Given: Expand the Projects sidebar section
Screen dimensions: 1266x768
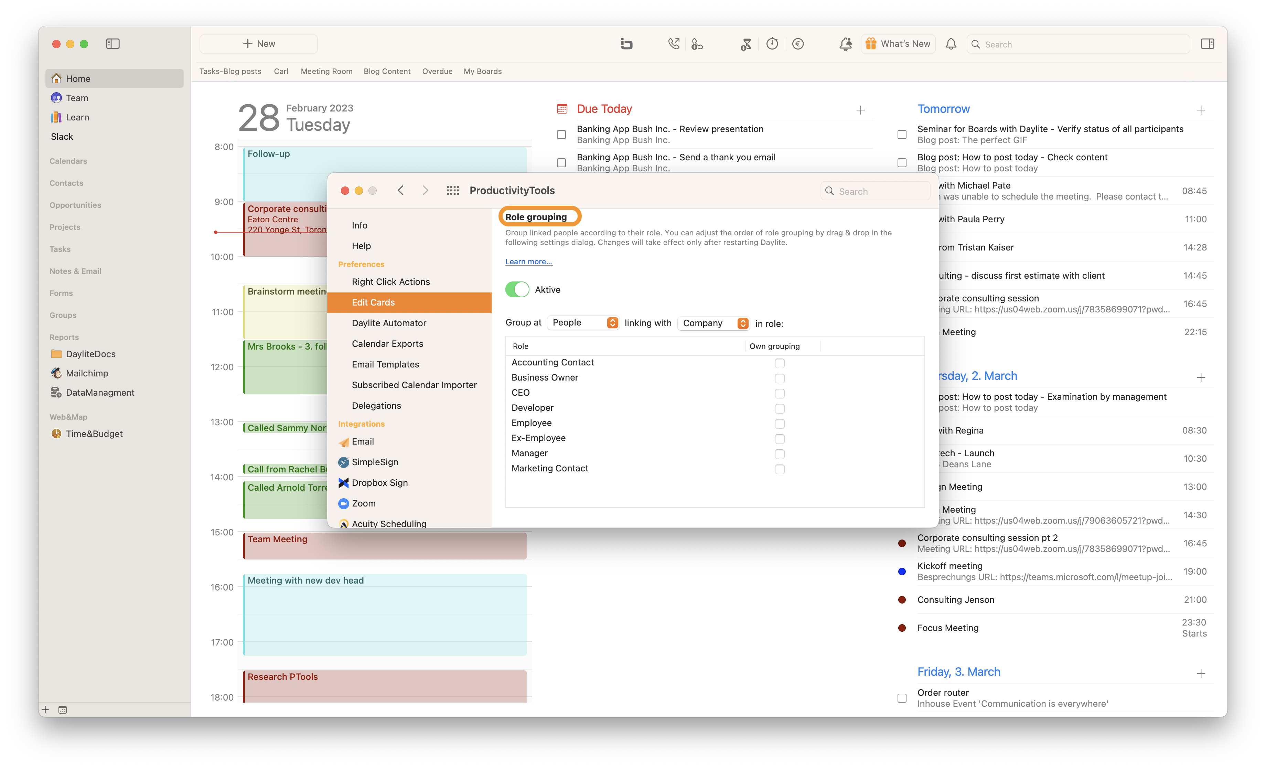Looking at the screenshot, I should (x=65, y=227).
